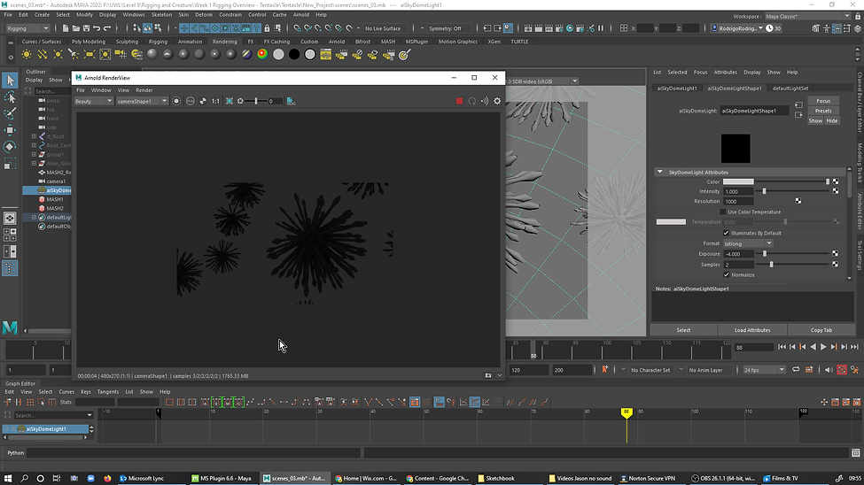Toggle the audio mute speaker icon

point(829,370)
